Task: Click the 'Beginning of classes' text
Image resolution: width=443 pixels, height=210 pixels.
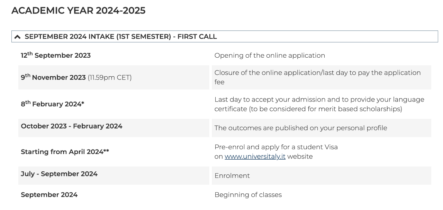Action: [248, 195]
